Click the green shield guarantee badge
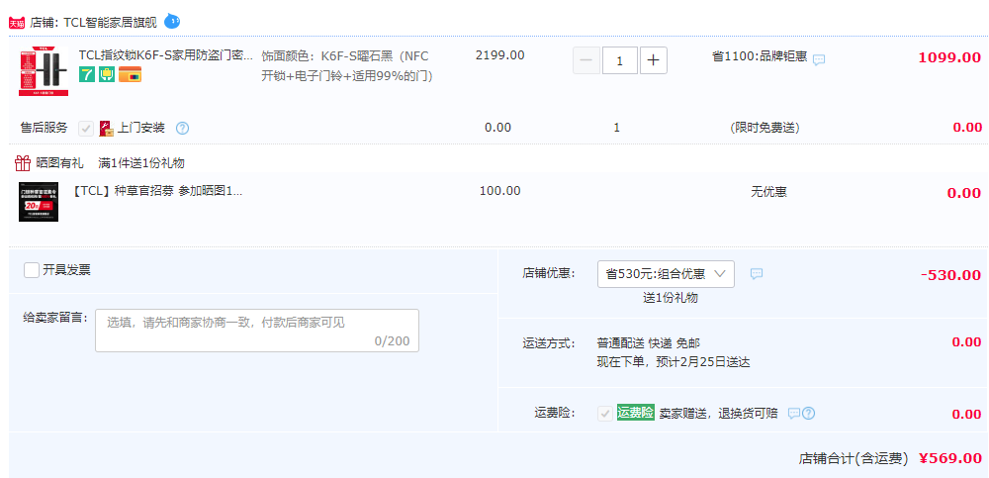Image resolution: width=989 pixels, height=478 pixels. tap(107, 74)
